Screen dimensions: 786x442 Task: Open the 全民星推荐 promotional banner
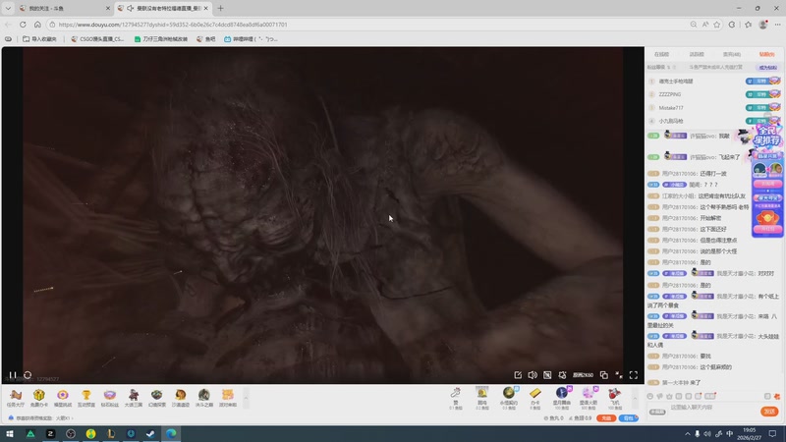pos(767,137)
